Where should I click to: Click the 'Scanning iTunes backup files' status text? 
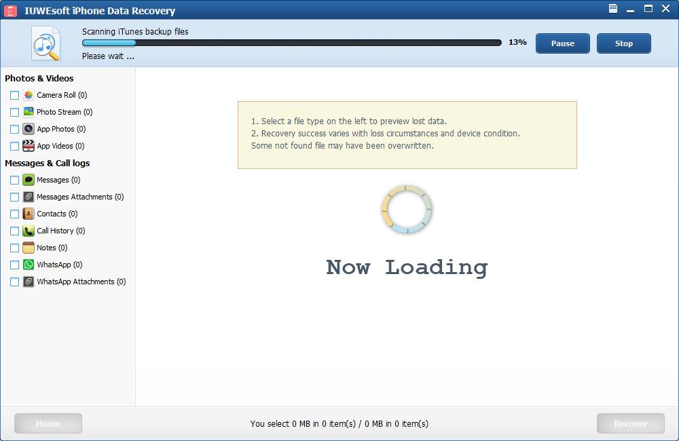click(x=135, y=32)
